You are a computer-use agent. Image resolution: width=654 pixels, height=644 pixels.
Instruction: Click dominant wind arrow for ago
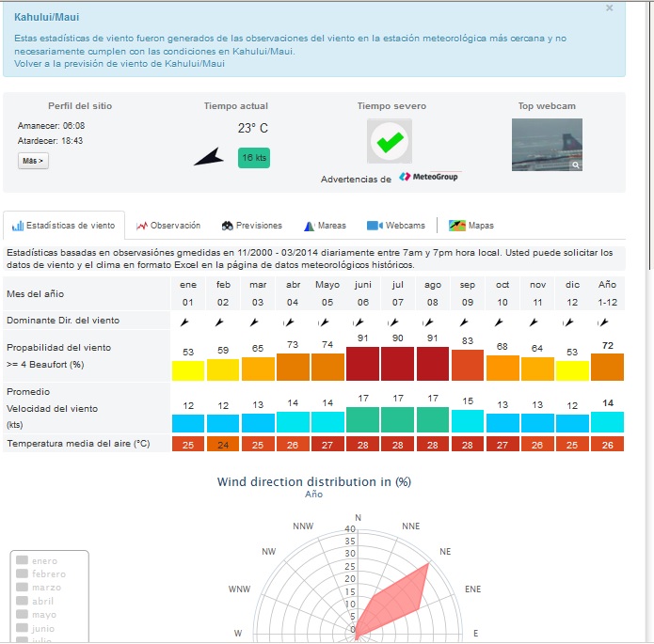pos(428,322)
